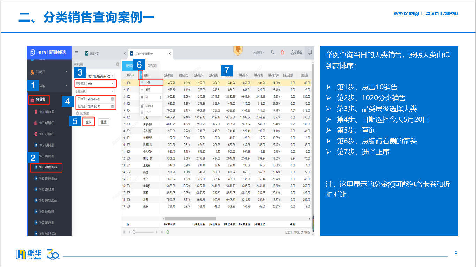Click cell 16,654.90 in 日配 row

pyautogui.click(x=170, y=117)
